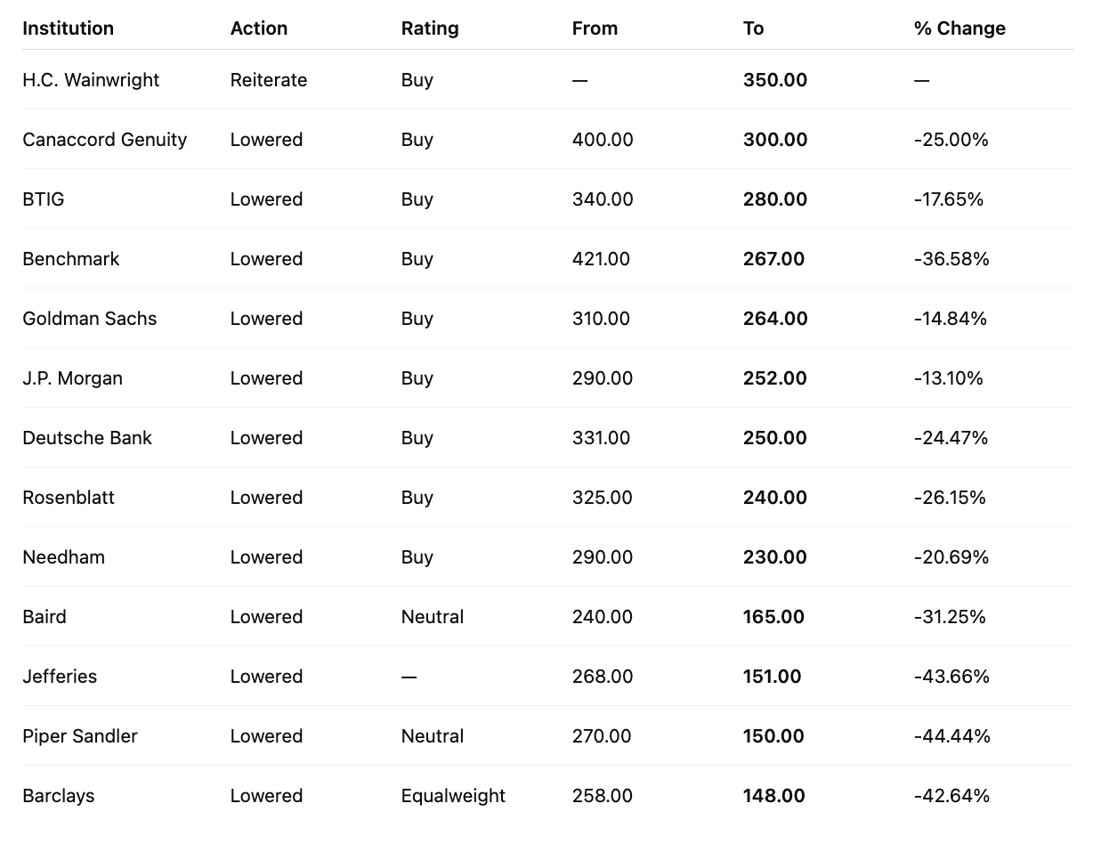Select the Goldman Sachs institution cell
Screen dimensions: 1093x844
(x=89, y=319)
